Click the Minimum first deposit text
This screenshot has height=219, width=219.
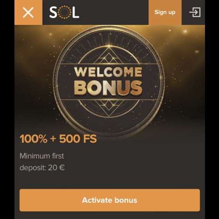pos(42,162)
